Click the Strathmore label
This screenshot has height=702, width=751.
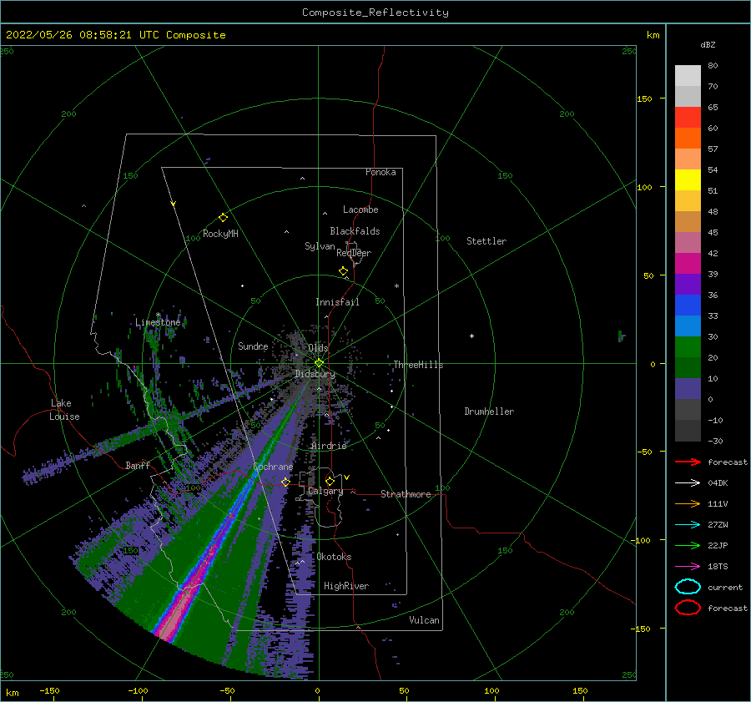tap(406, 494)
